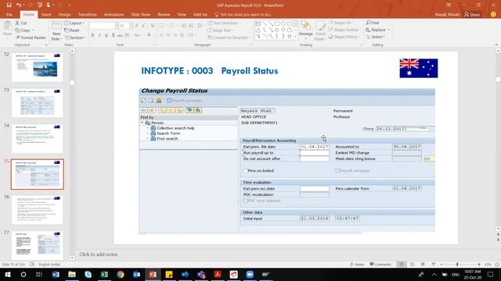Open Microsoft Teams from the taskbar

click(201, 274)
